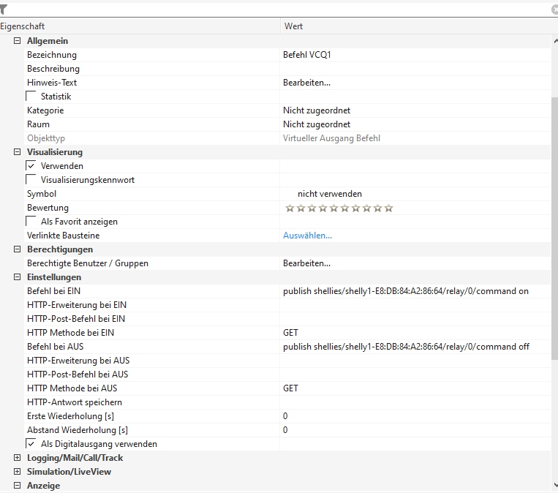Expand the Logging/Mail/Call/Track section
The image size is (558, 493).
coord(17,458)
